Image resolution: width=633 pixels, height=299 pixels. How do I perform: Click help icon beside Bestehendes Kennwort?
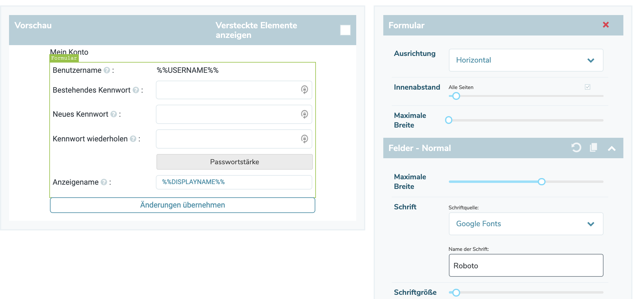pos(136,90)
